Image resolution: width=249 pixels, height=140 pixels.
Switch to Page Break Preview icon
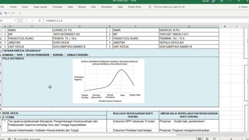click(214, 139)
